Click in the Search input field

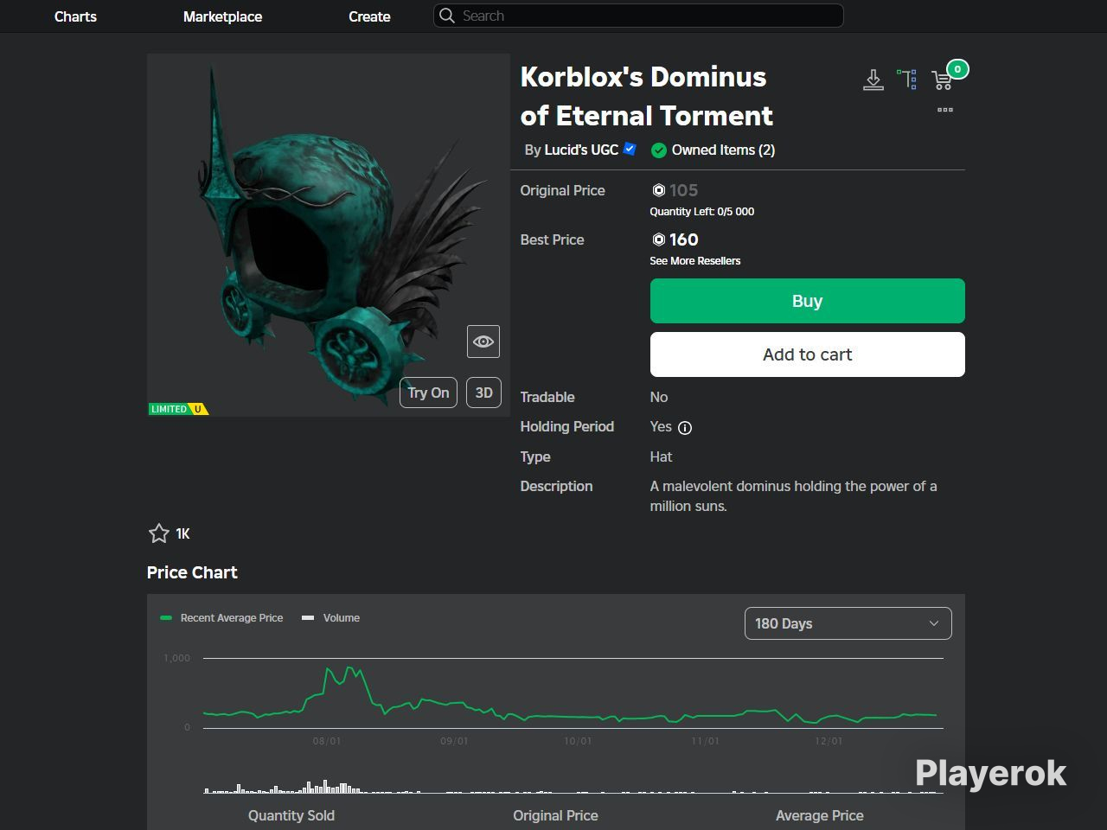[638, 16]
